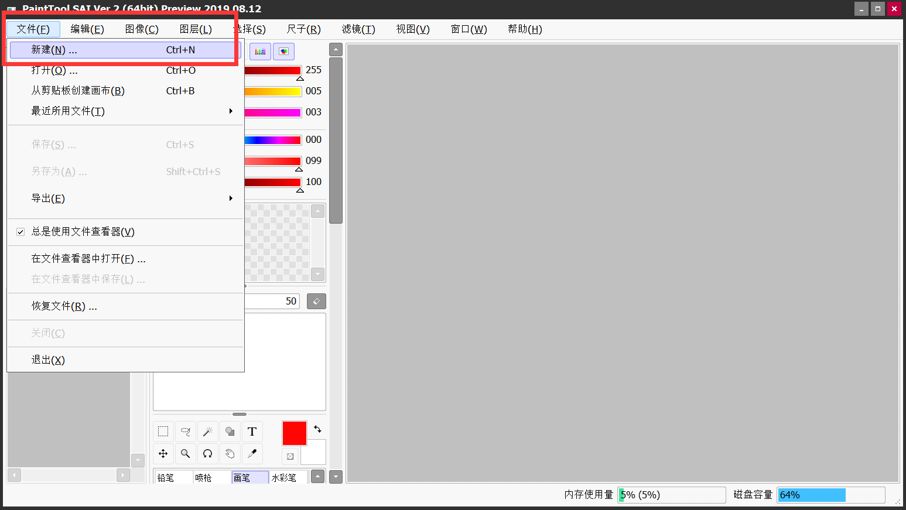Click the input field showing 50
This screenshot has width=906, height=510.
[x=272, y=301]
